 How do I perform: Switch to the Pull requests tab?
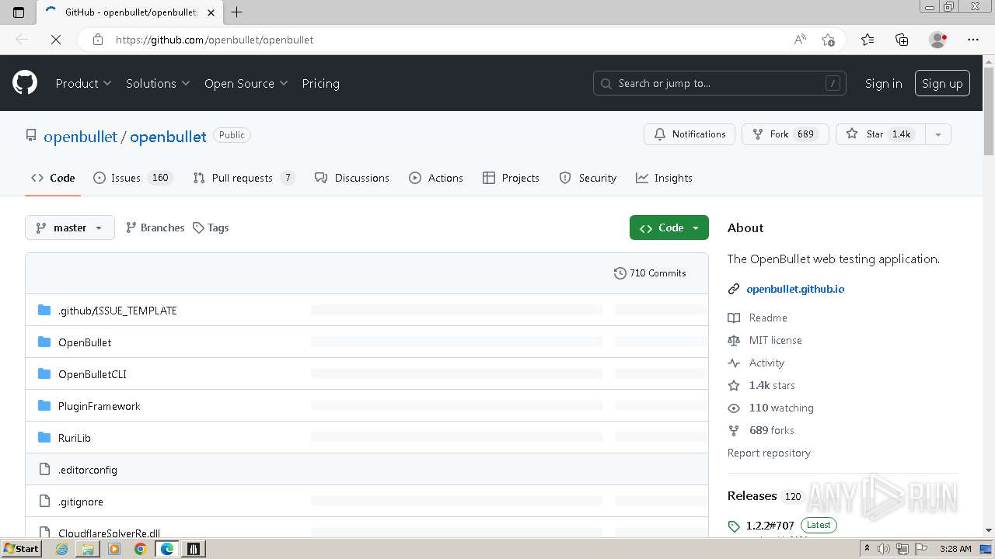pos(244,178)
